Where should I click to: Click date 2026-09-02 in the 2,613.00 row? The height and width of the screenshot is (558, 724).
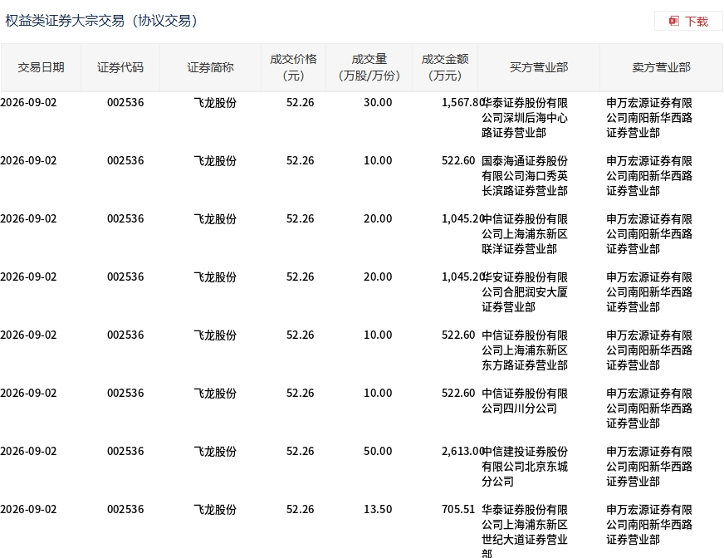28,451
